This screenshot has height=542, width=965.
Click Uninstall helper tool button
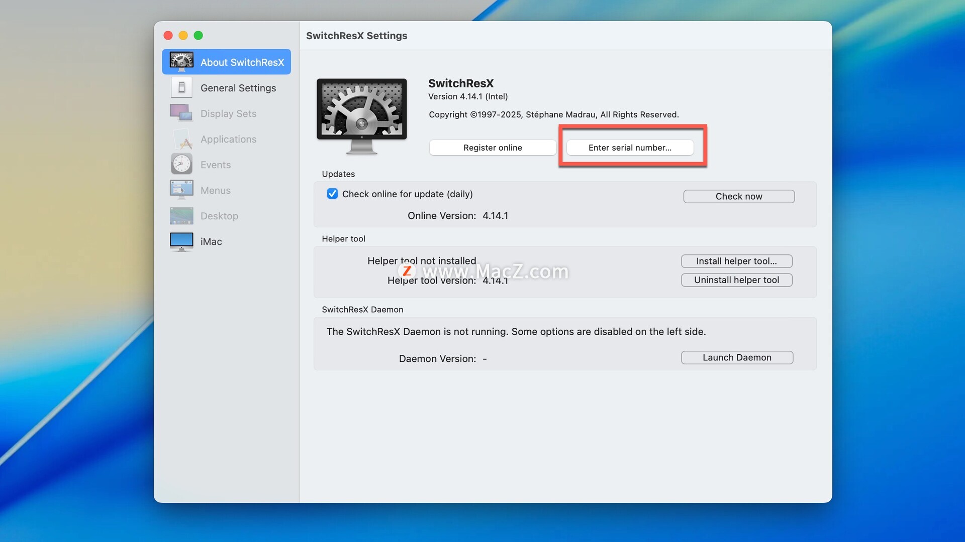coord(736,280)
